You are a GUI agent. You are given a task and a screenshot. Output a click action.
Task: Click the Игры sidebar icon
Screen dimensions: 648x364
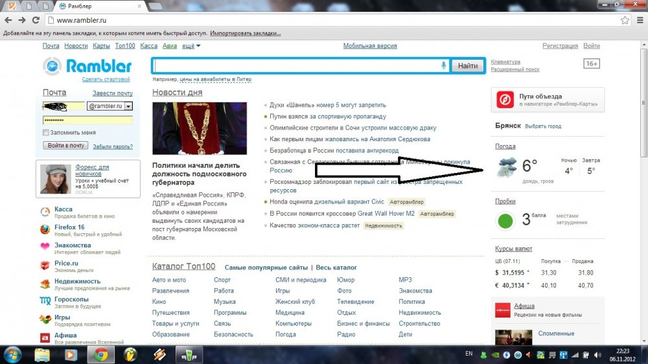click(x=45, y=319)
